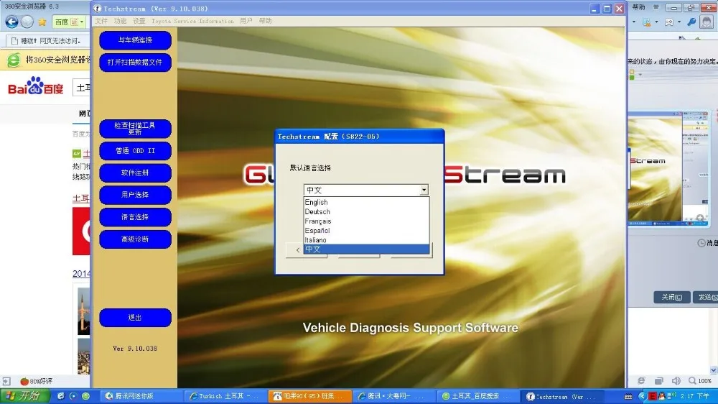718x404 pixels.
Task: Click the quick launch IE icon on taskbar
Action: (x=61, y=396)
